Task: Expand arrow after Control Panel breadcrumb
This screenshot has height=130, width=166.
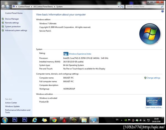Action: (32, 7)
